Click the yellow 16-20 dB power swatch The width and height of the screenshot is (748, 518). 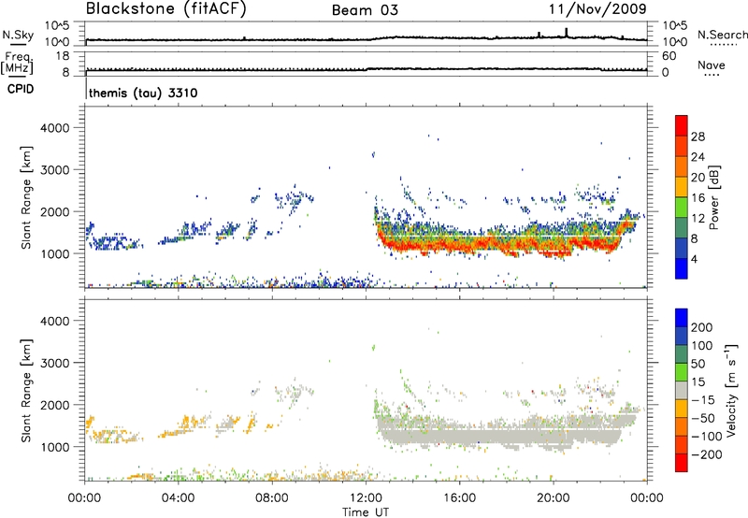pyautogui.click(x=682, y=186)
